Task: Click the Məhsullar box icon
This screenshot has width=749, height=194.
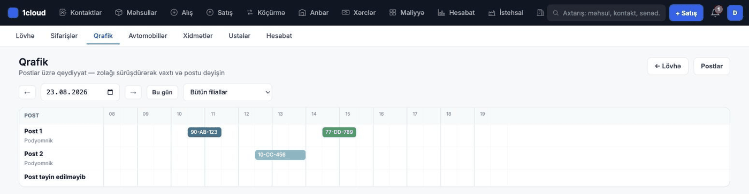Action: coord(119,12)
